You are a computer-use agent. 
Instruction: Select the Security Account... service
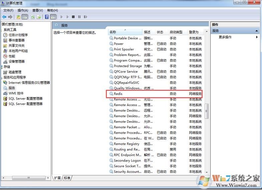coord(156,172)
